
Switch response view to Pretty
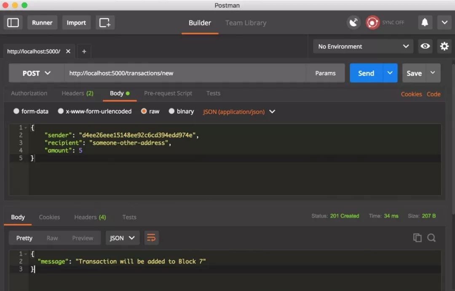pyautogui.click(x=24, y=238)
